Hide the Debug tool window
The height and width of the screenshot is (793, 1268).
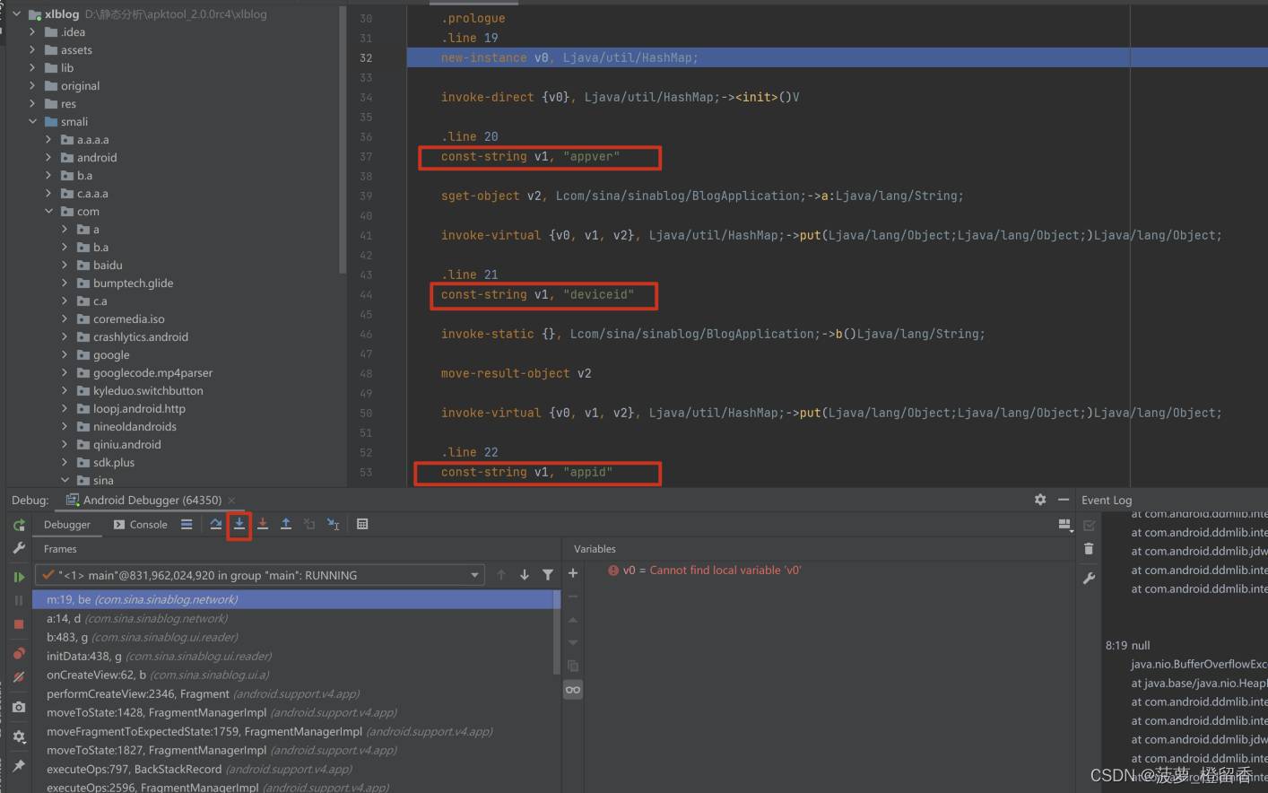tap(1064, 500)
